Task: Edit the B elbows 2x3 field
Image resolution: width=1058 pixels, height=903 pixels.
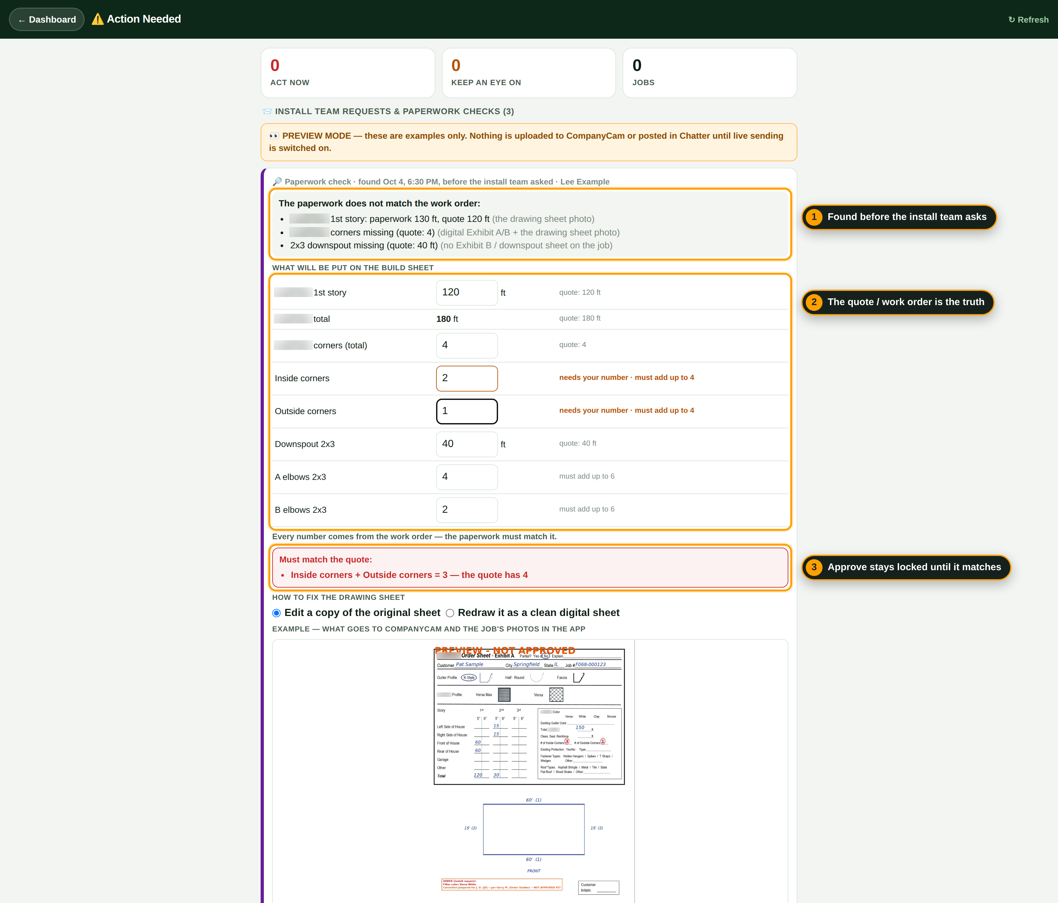Action: point(467,510)
